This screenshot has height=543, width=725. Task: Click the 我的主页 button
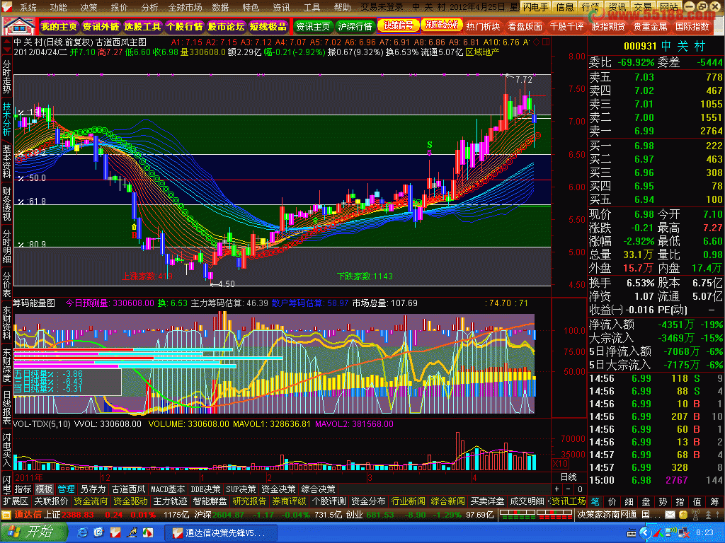59,26
